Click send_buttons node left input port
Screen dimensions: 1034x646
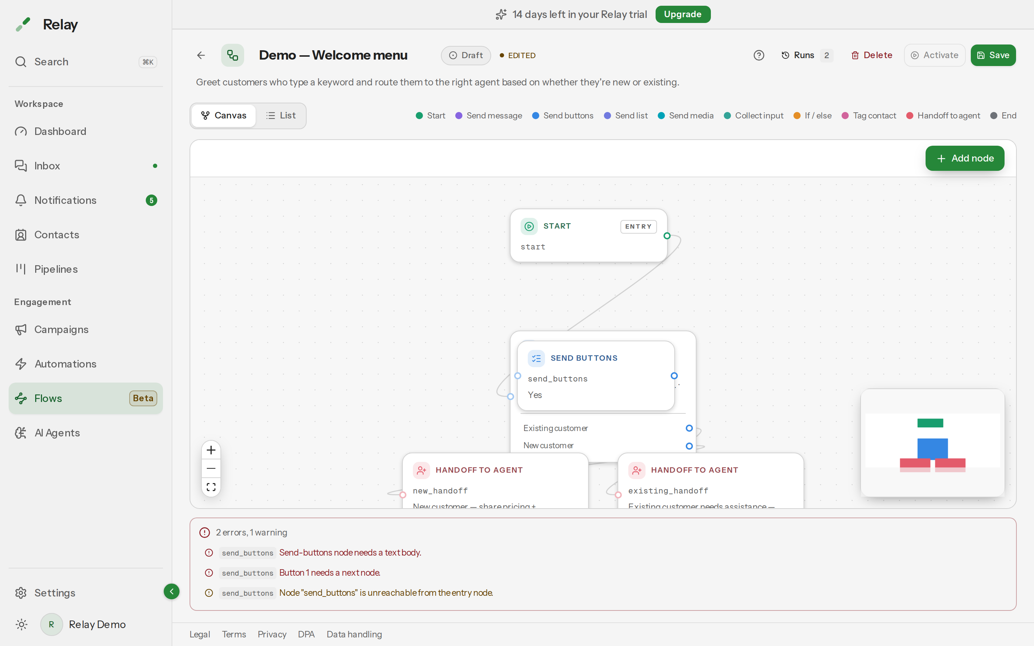517,376
